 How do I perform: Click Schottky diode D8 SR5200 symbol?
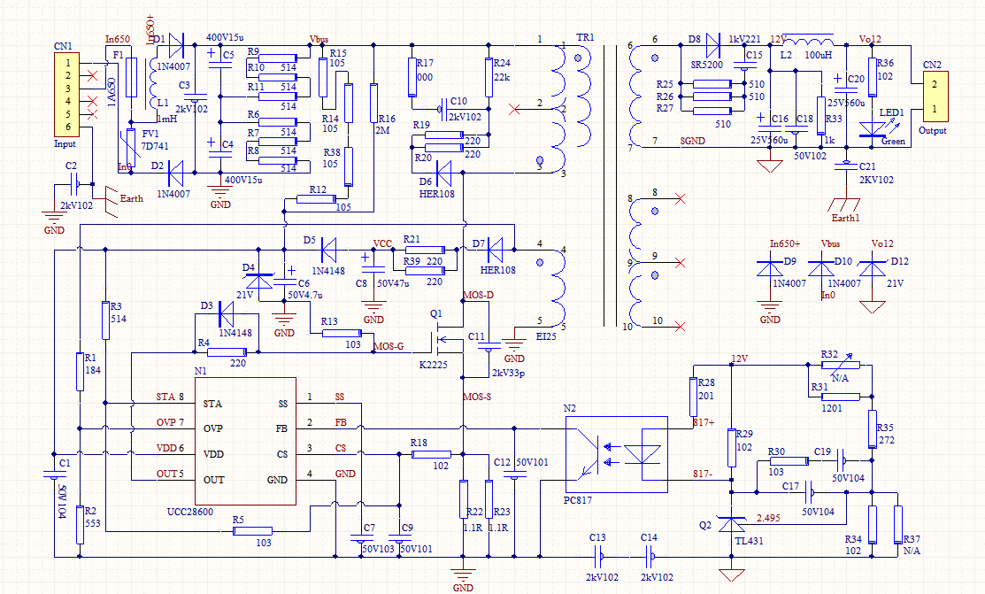pos(712,45)
